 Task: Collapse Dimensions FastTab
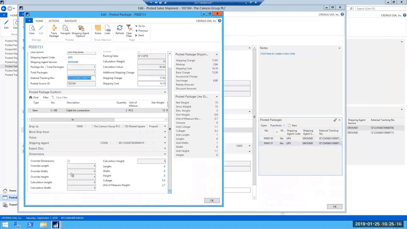165,154
